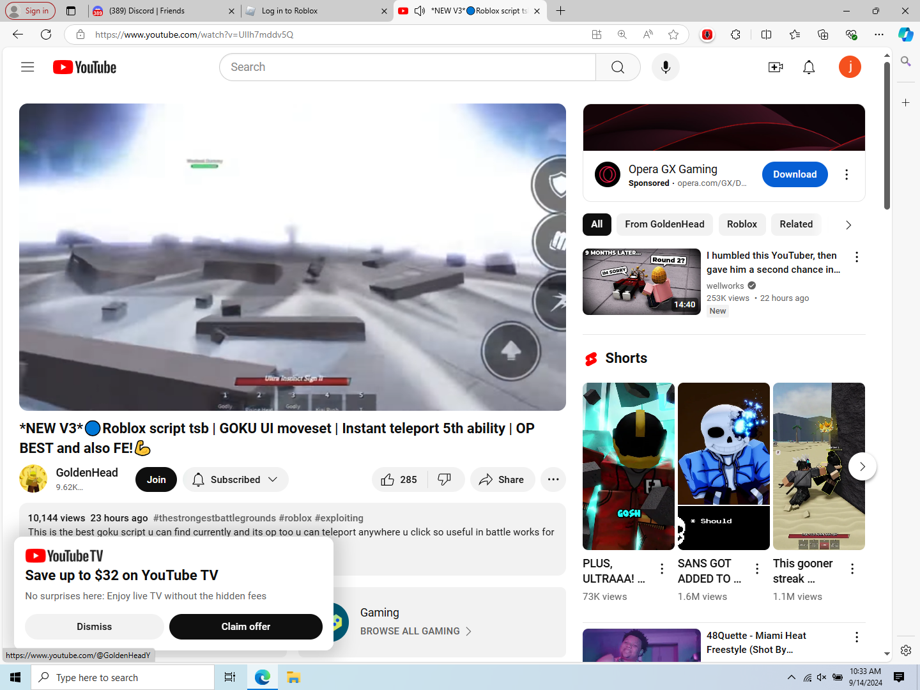
Task: Open the YouTube hamburger guide menu
Action: coord(27,67)
